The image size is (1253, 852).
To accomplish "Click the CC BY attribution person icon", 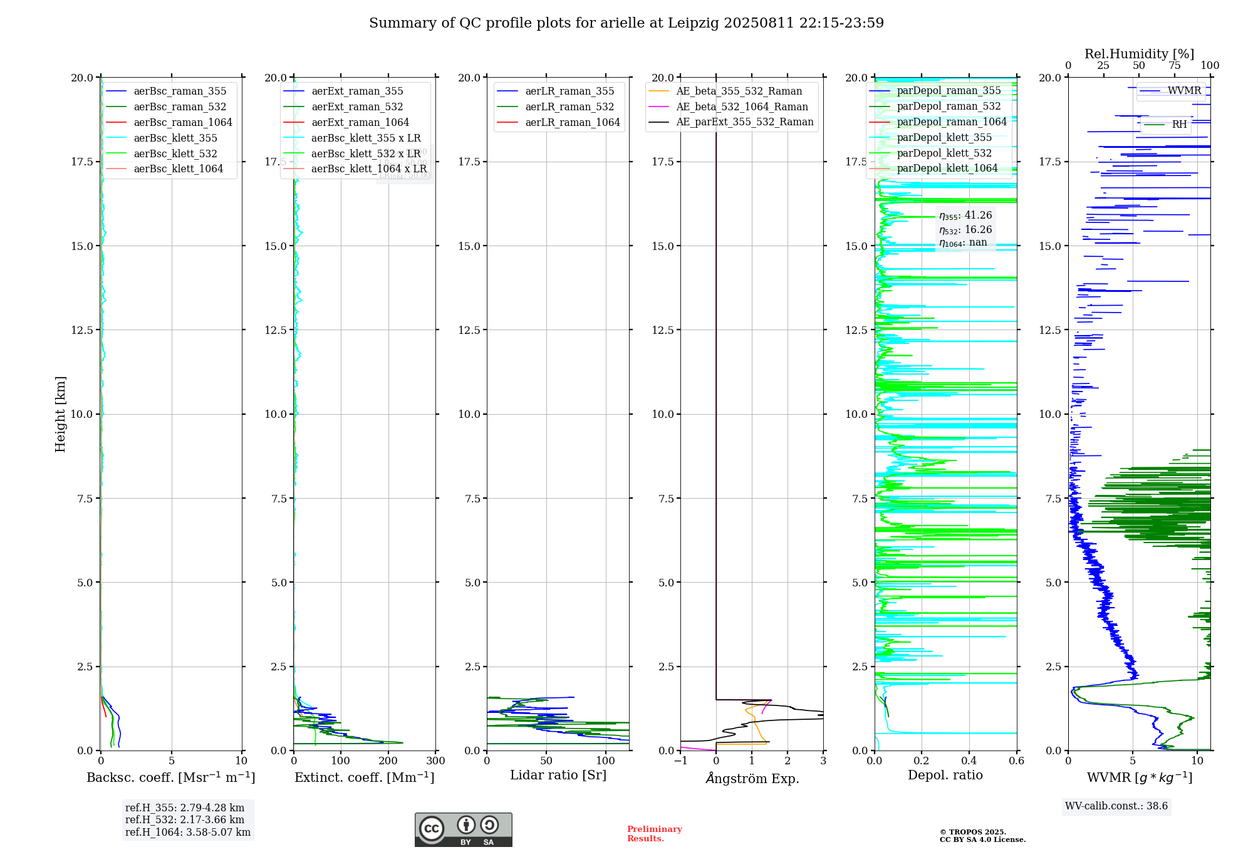I will [x=465, y=824].
